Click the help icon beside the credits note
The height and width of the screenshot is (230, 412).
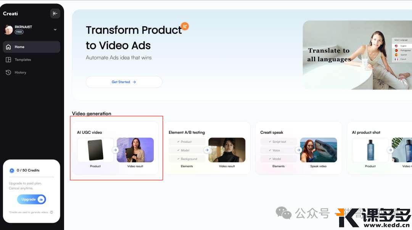point(51,212)
